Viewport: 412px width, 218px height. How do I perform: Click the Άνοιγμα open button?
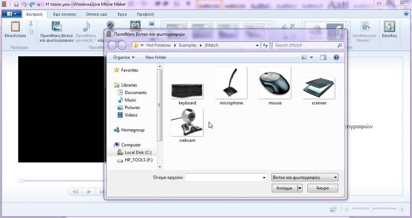click(284, 188)
